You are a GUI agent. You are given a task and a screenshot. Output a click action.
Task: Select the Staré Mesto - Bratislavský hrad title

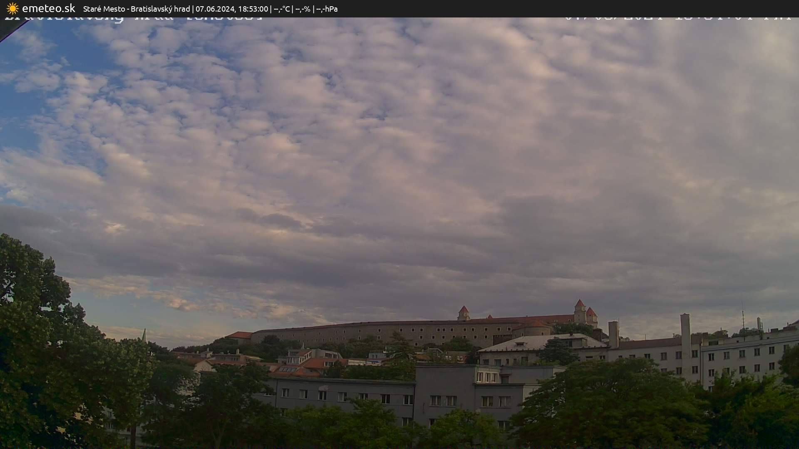(x=136, y=9)
